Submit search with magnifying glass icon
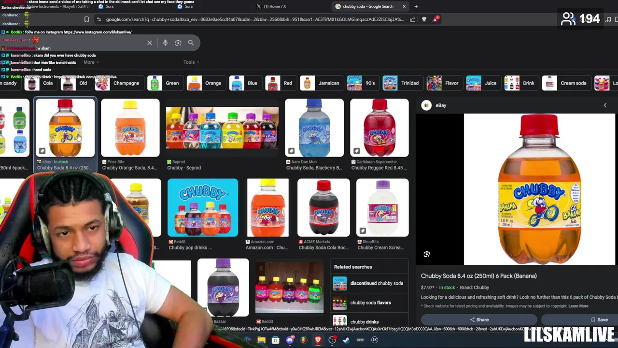The image size is (618, 348). point(191,43)
